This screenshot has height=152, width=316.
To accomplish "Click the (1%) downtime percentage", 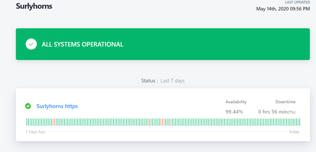I will (291, 112).
